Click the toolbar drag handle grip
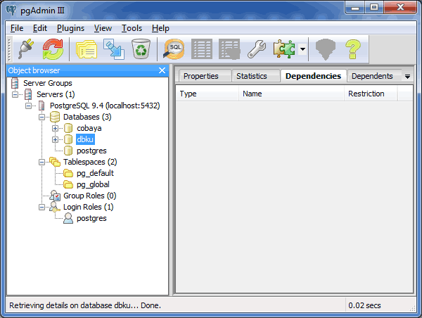Screen dimensions: 422x318 point(9,49)
